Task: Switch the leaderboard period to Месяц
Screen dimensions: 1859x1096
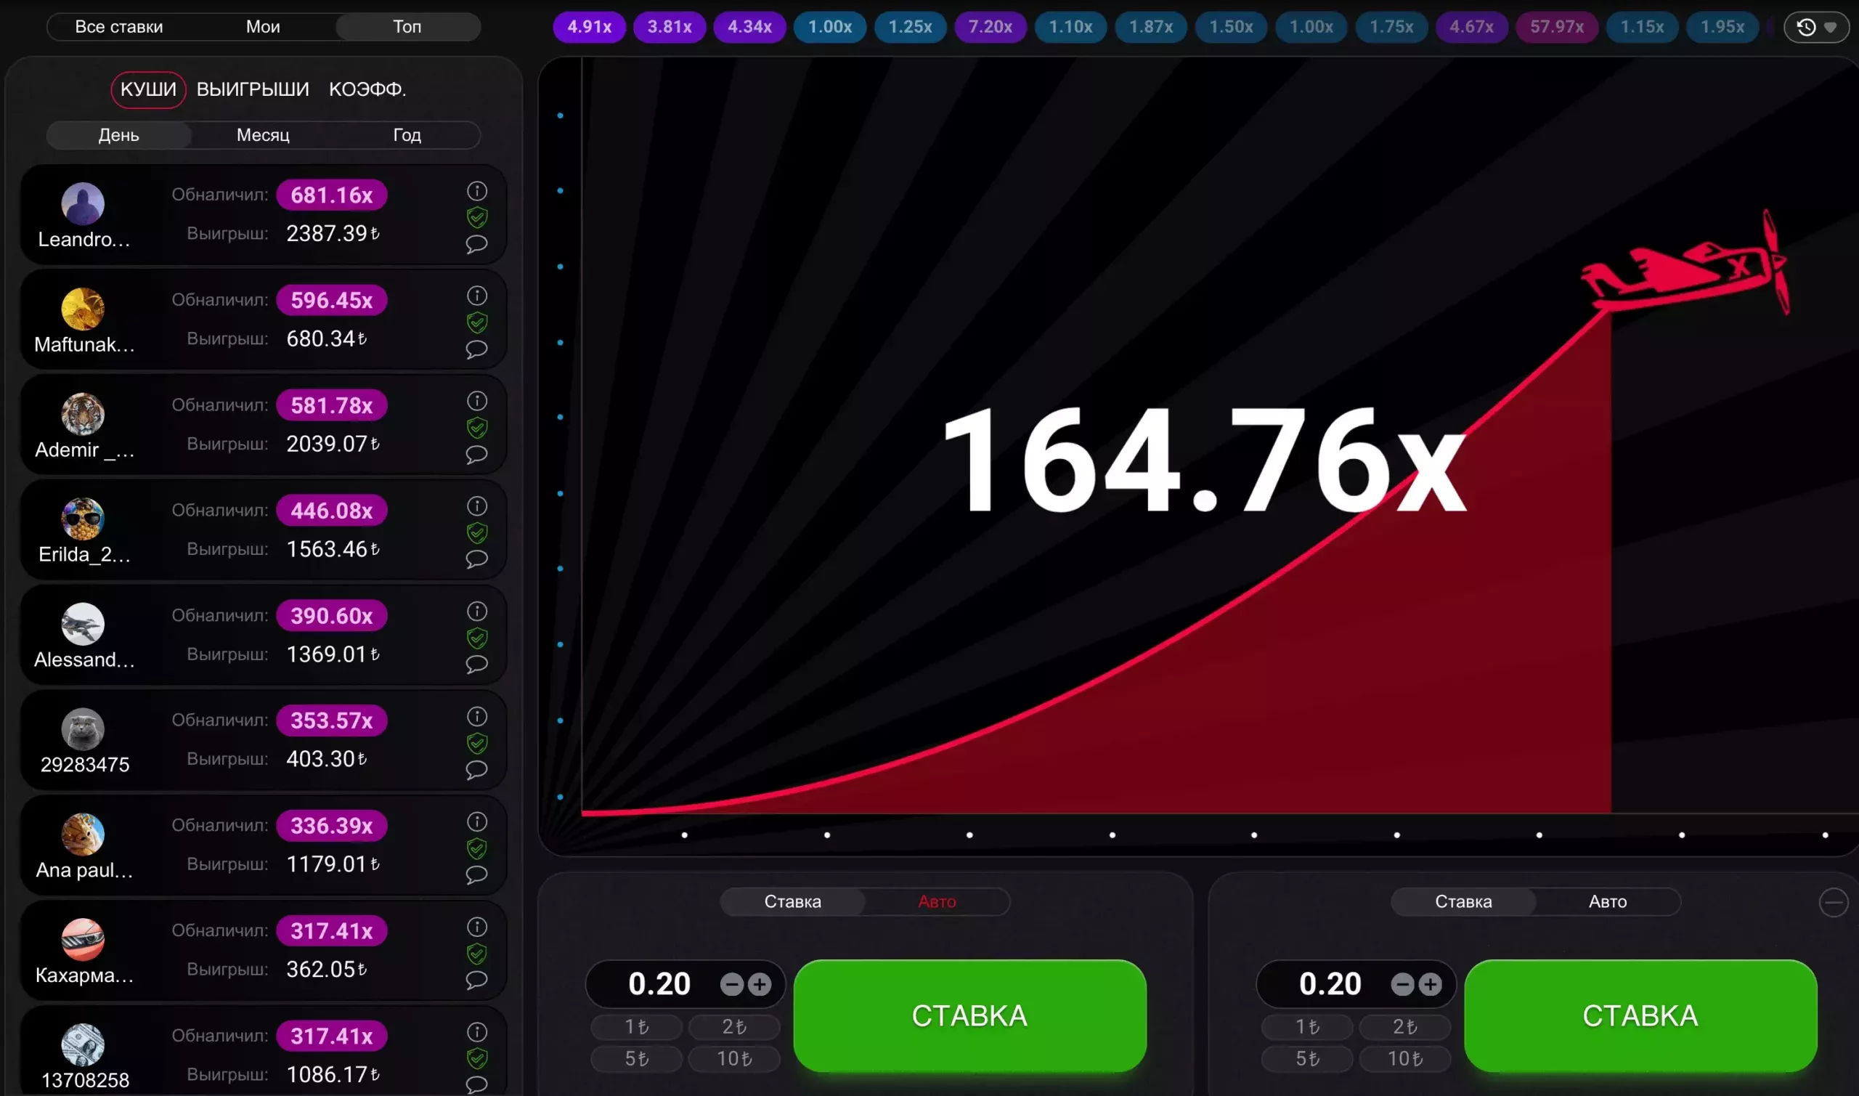Action: pyautogui.click(x=263, y=135)
